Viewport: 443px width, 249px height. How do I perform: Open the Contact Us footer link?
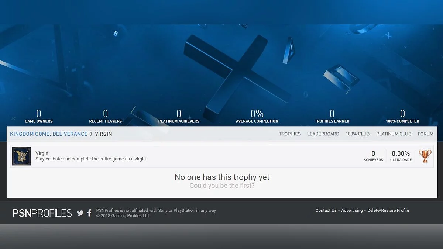(x=326, y=210)
